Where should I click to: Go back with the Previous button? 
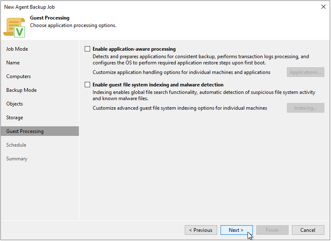pyautogui.click(x=201, y=230)
